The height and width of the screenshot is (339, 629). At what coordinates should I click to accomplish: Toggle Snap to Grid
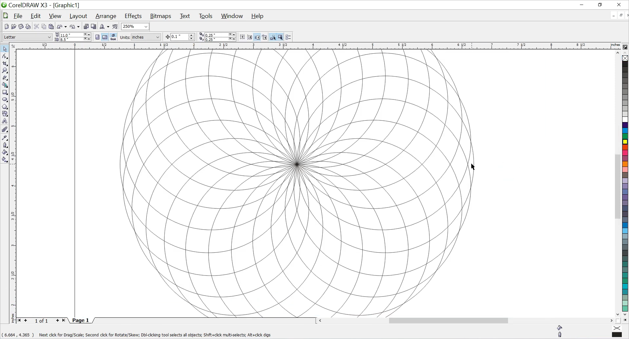243,37
